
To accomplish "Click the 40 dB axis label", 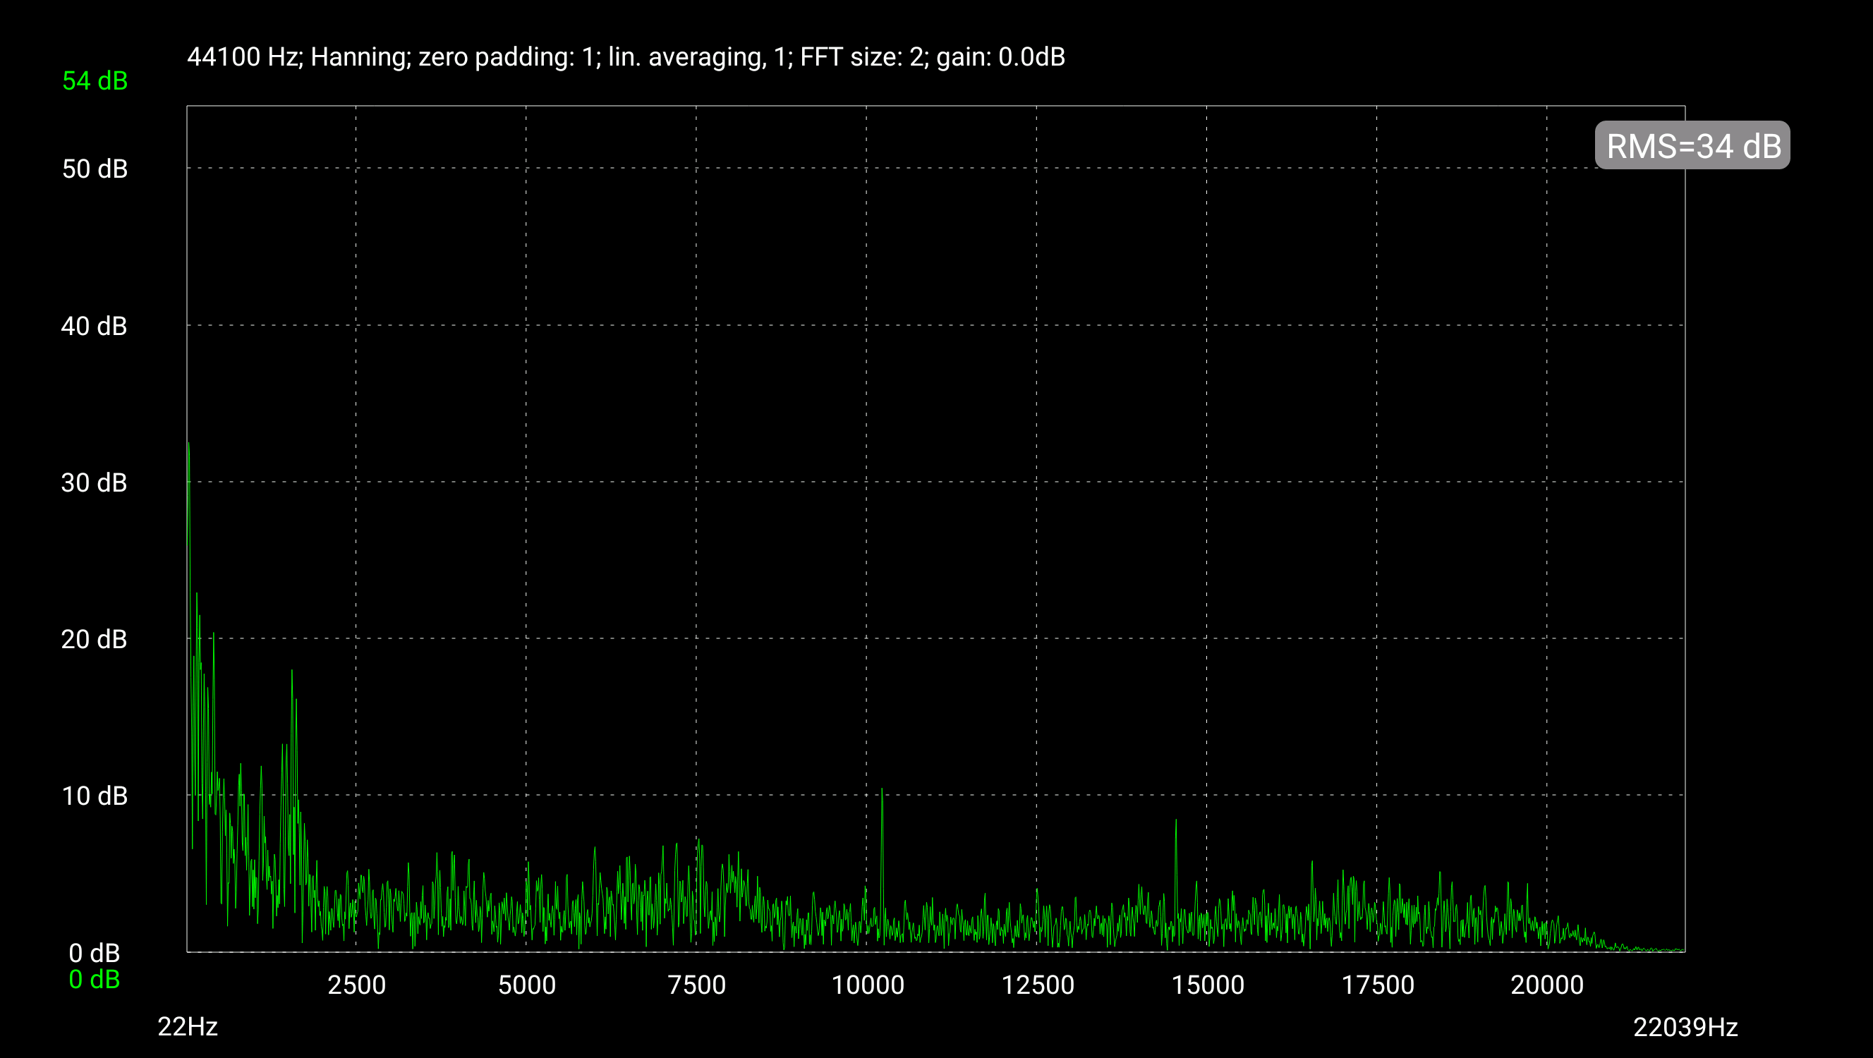I will 94,326.
